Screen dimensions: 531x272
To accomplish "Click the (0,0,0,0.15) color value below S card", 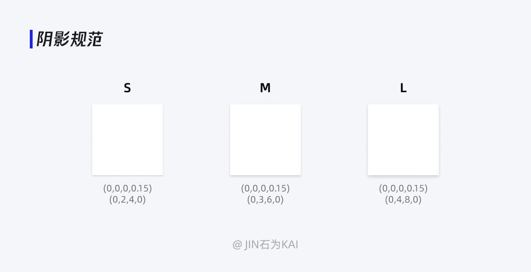I will click(x=127, y=188).
